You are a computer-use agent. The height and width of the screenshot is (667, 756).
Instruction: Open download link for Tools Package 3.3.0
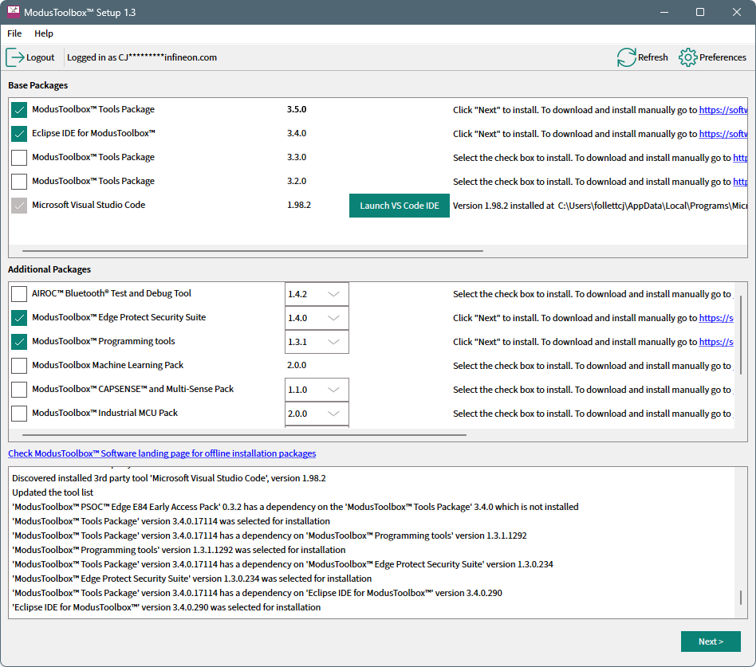740,158
